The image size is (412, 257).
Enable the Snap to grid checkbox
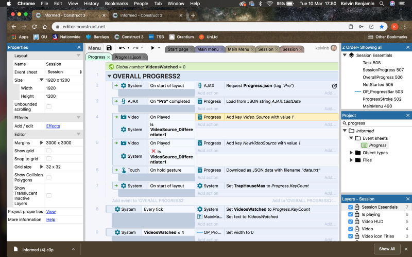click(49, 159)
